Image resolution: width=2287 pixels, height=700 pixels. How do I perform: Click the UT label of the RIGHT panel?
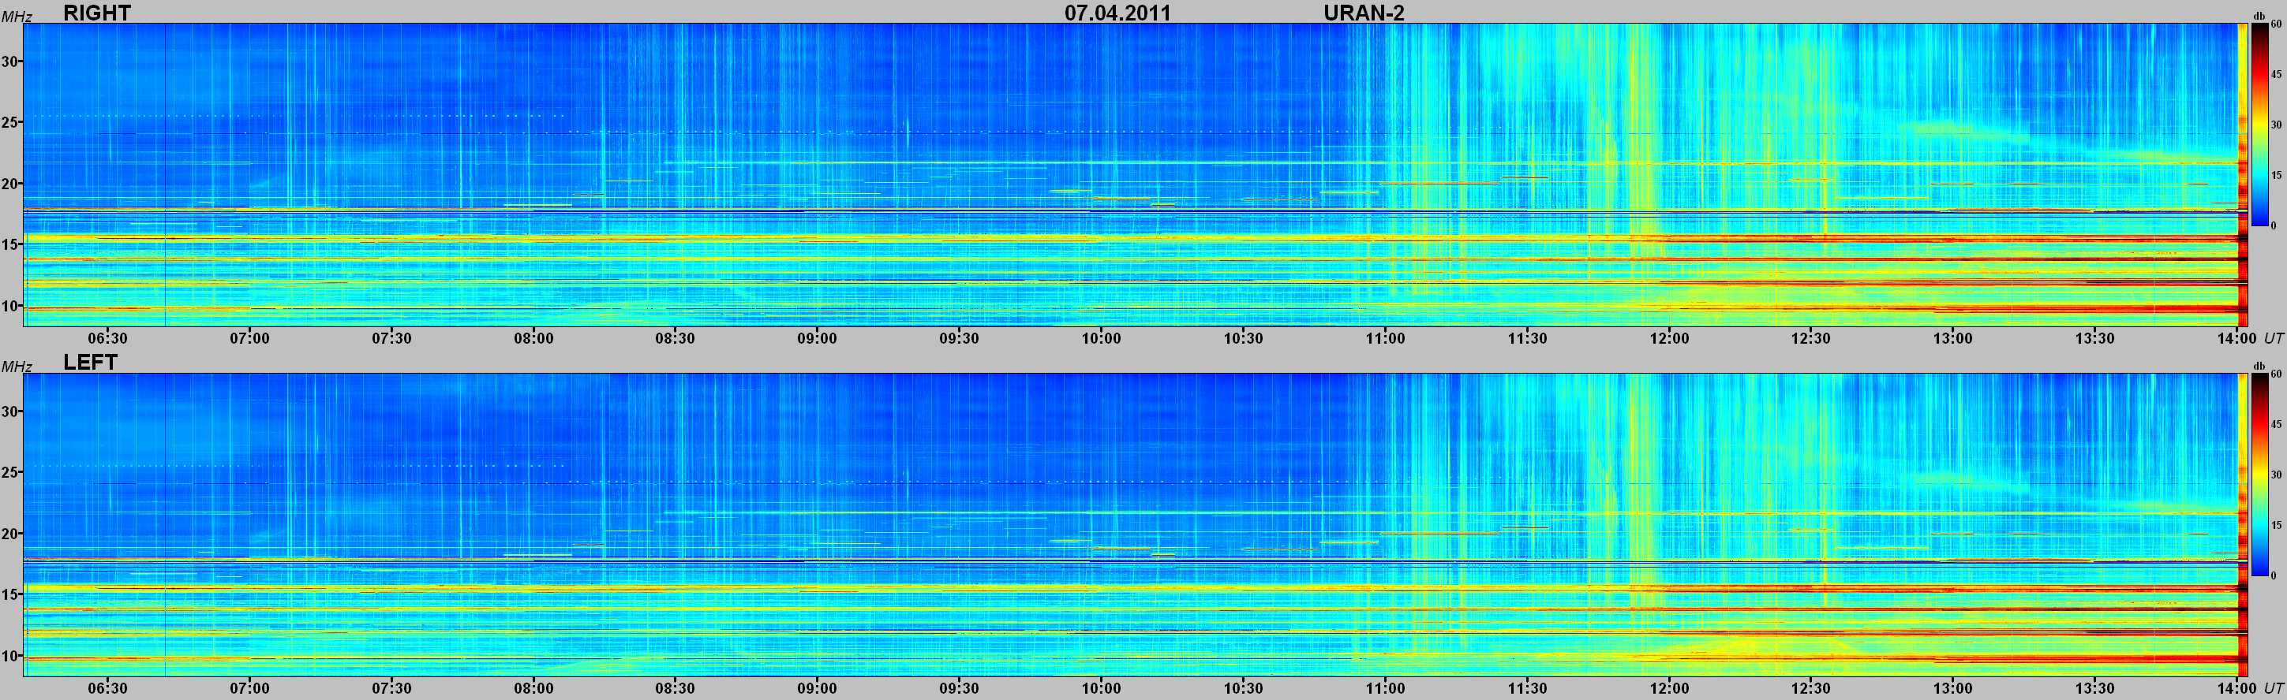(2273, 338)
